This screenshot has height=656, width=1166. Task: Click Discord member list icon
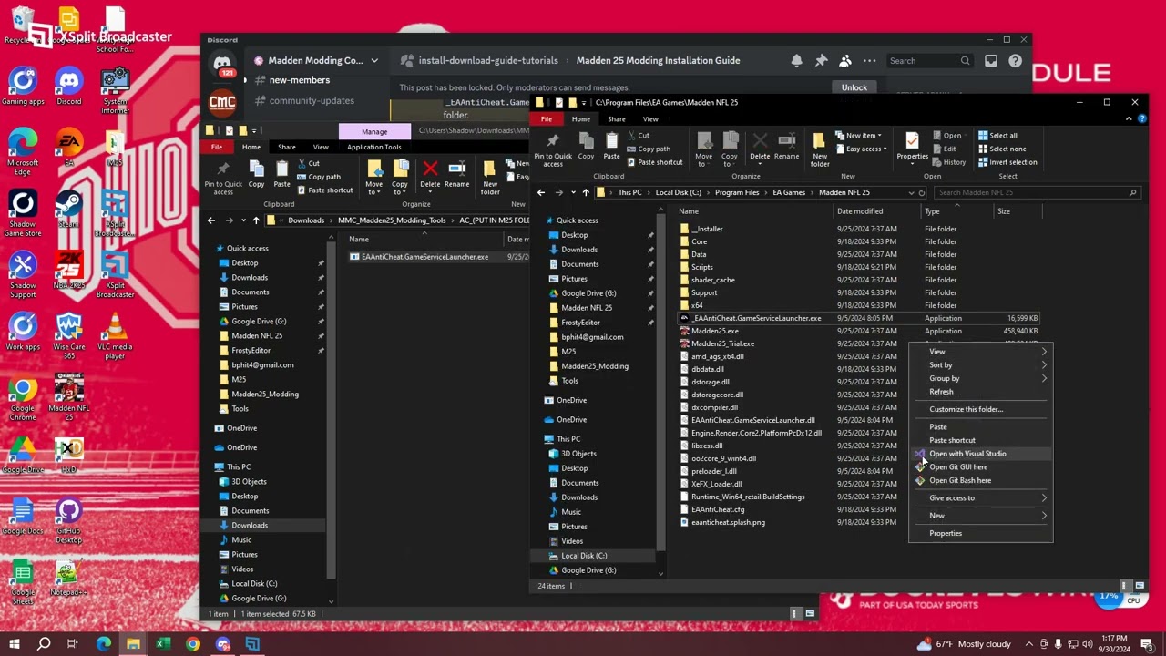[x=845, y=60]
